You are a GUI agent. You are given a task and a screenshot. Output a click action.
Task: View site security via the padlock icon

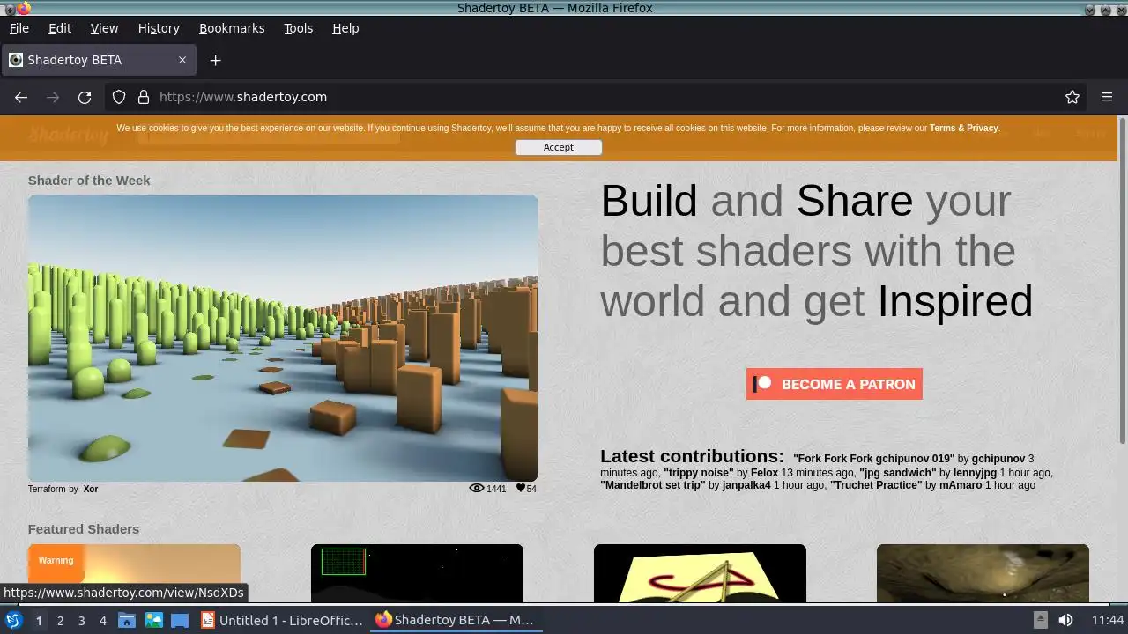(144, 97)
